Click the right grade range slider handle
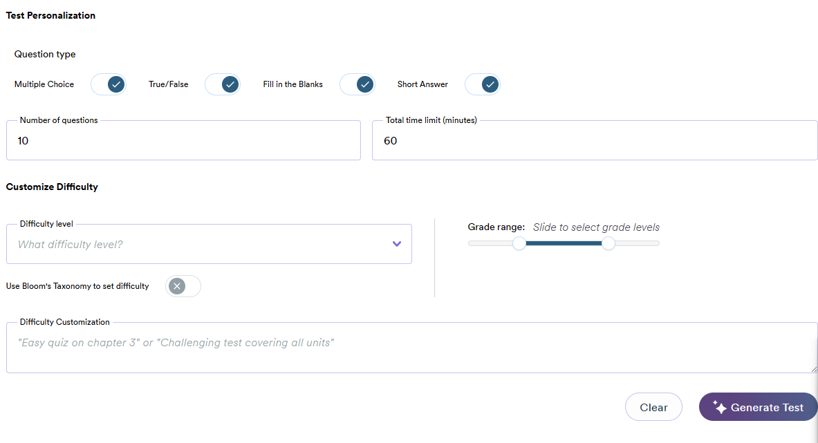818x443 pixels. point(608,243)
